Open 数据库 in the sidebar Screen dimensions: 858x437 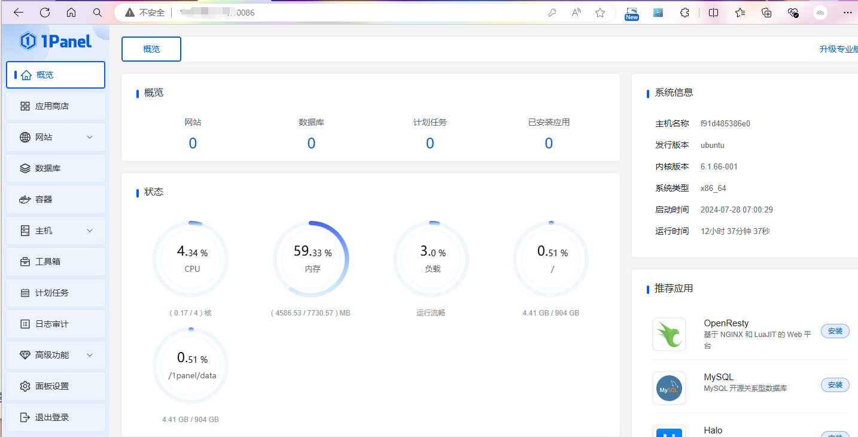tap(56, 168)
